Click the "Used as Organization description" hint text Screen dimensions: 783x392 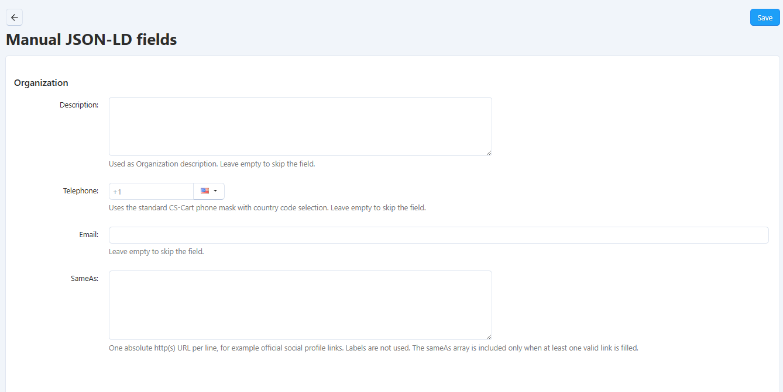[x=212, y=164]
